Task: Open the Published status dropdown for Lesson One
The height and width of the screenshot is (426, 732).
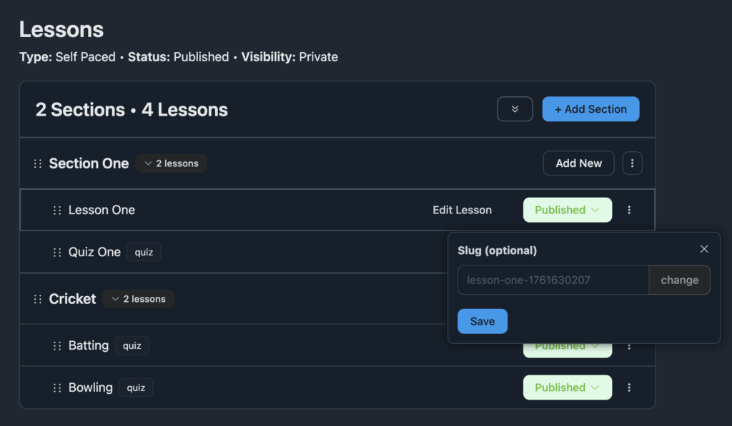Action: click(x=568, y=210)
